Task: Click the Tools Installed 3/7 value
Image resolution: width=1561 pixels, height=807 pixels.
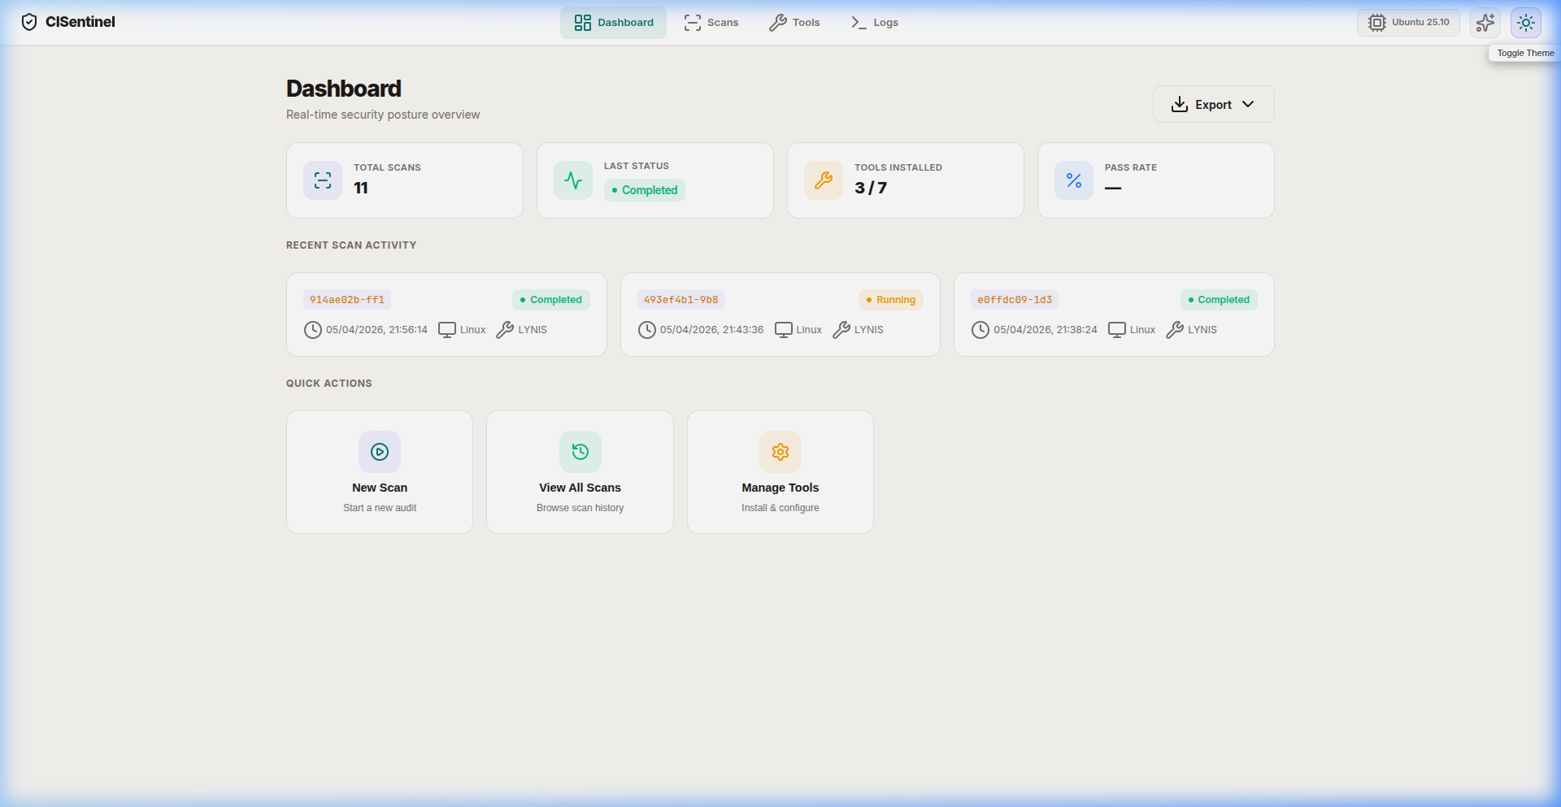Action: [x=871, y=188]
